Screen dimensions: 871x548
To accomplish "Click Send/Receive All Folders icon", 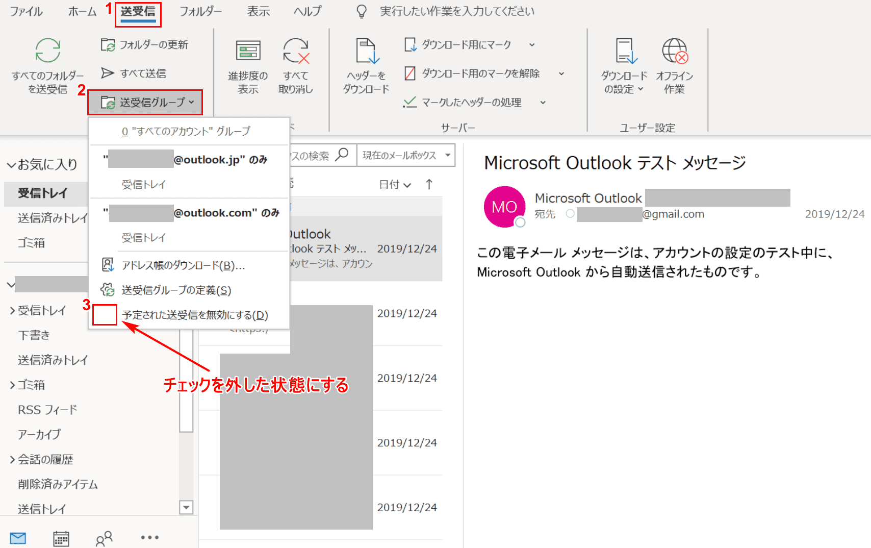I will [x=47, y=51].
